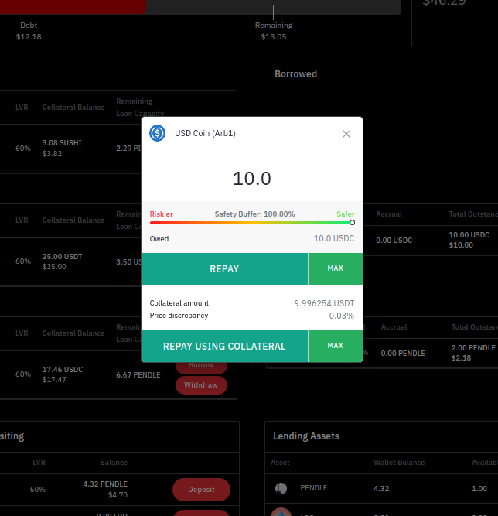Click the 'Riskier' label in the dialog
The width and height of the screenshot is (498, 516).
[161, 214]
